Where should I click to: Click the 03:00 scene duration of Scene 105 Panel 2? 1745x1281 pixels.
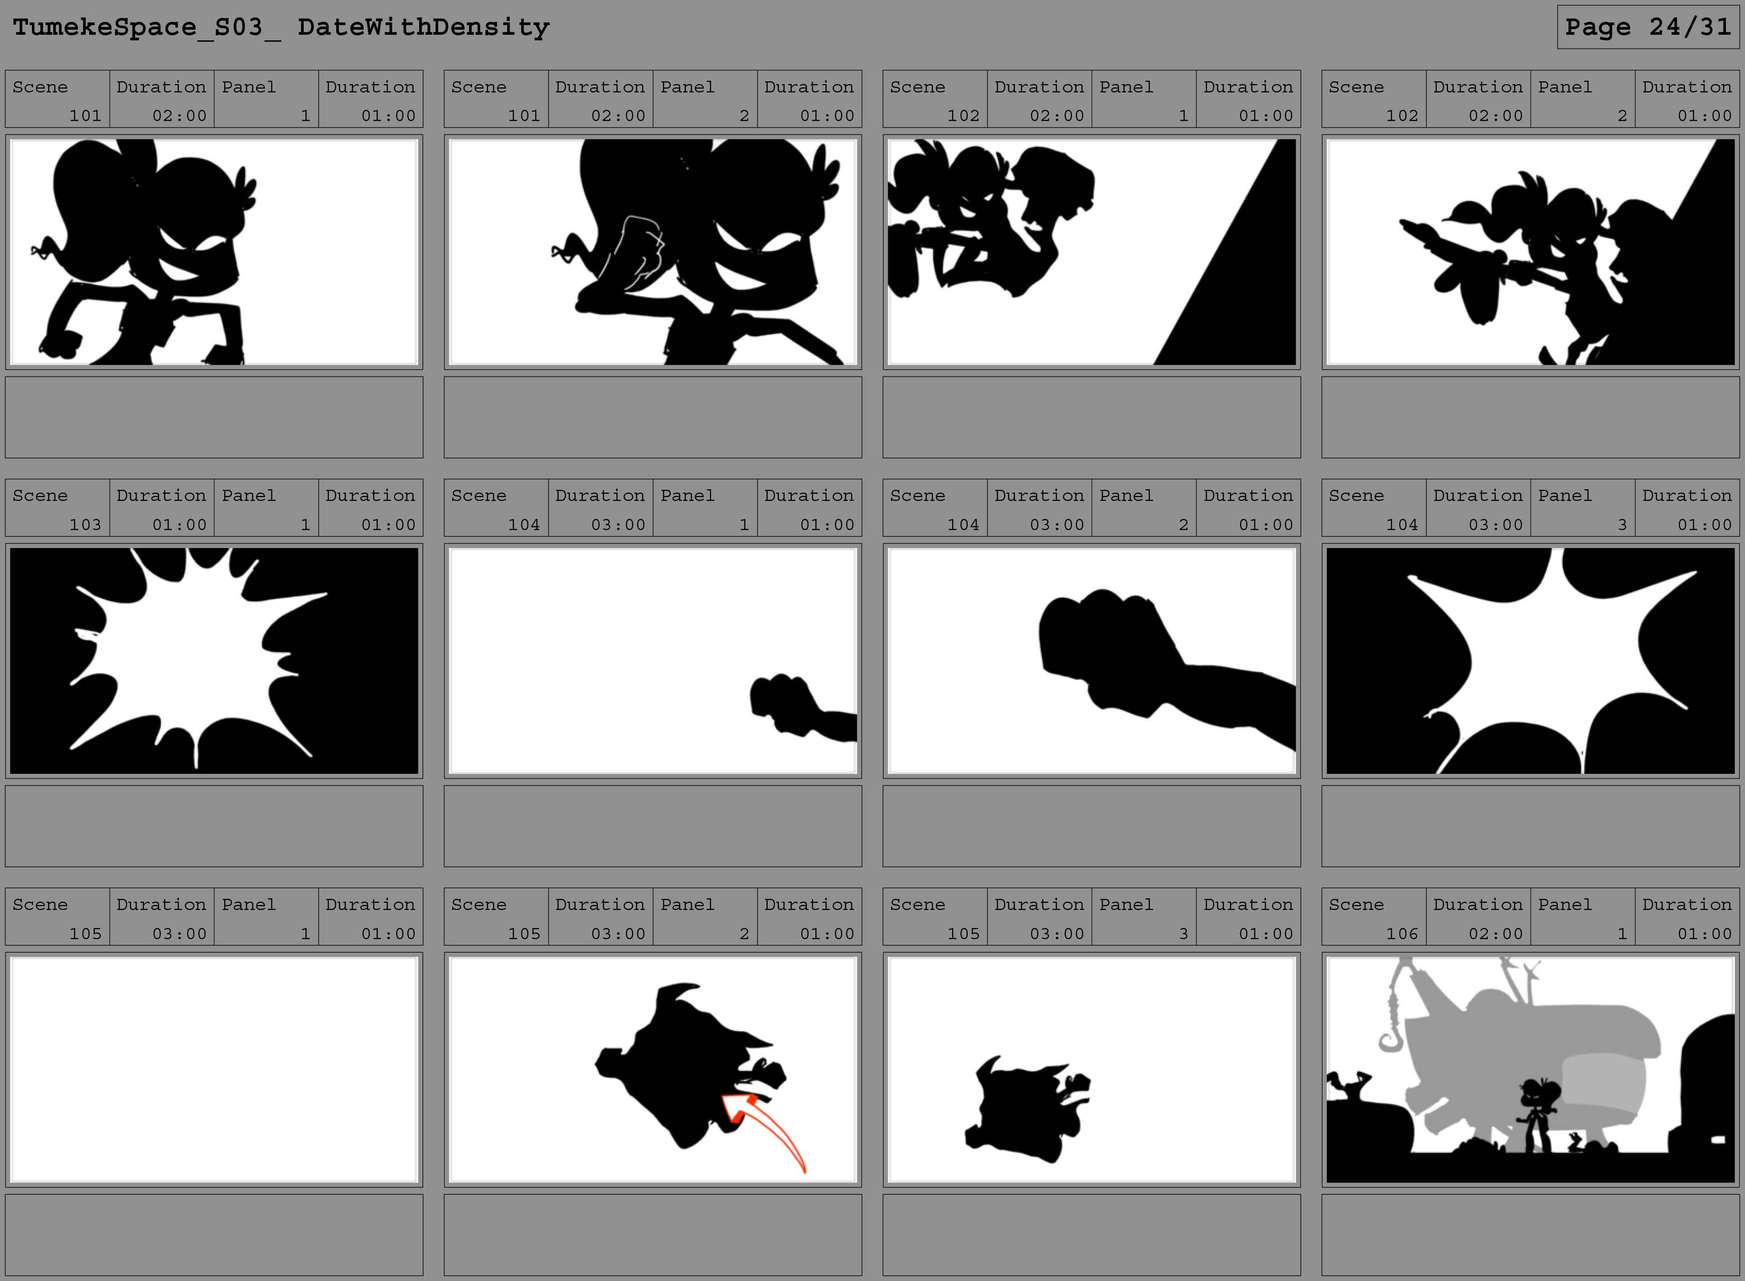click(600, 917)
